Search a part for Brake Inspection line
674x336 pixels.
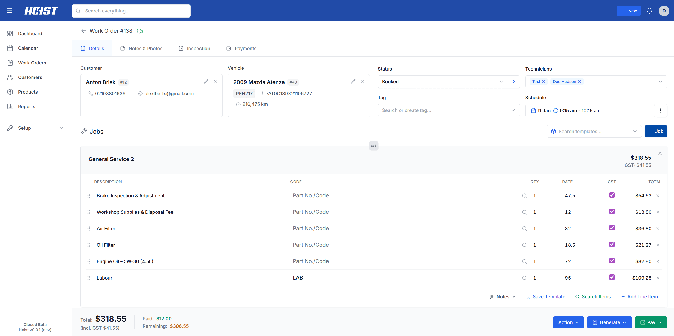coord(524,195)
